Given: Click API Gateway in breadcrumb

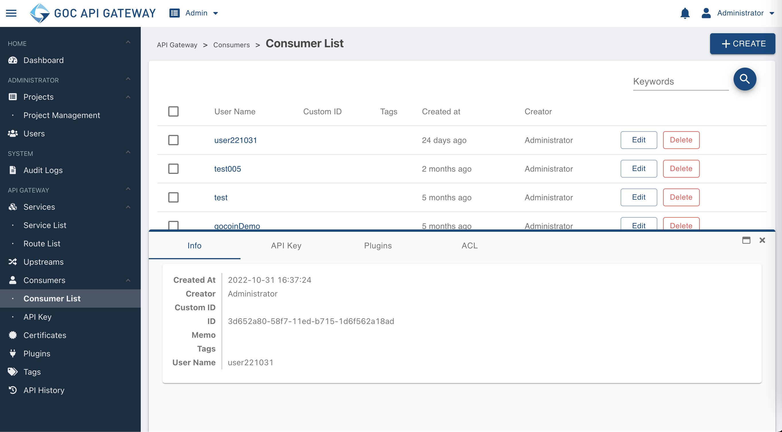Looking at the screenshot, I should 177,45.
